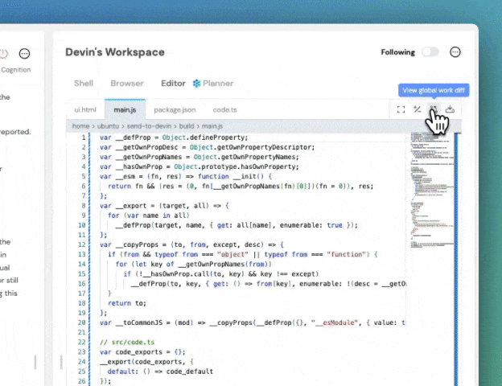The height and width of the screenshot is (386, 502).
Task: Click the code minimap preview
Action: (x=432, y=191)
